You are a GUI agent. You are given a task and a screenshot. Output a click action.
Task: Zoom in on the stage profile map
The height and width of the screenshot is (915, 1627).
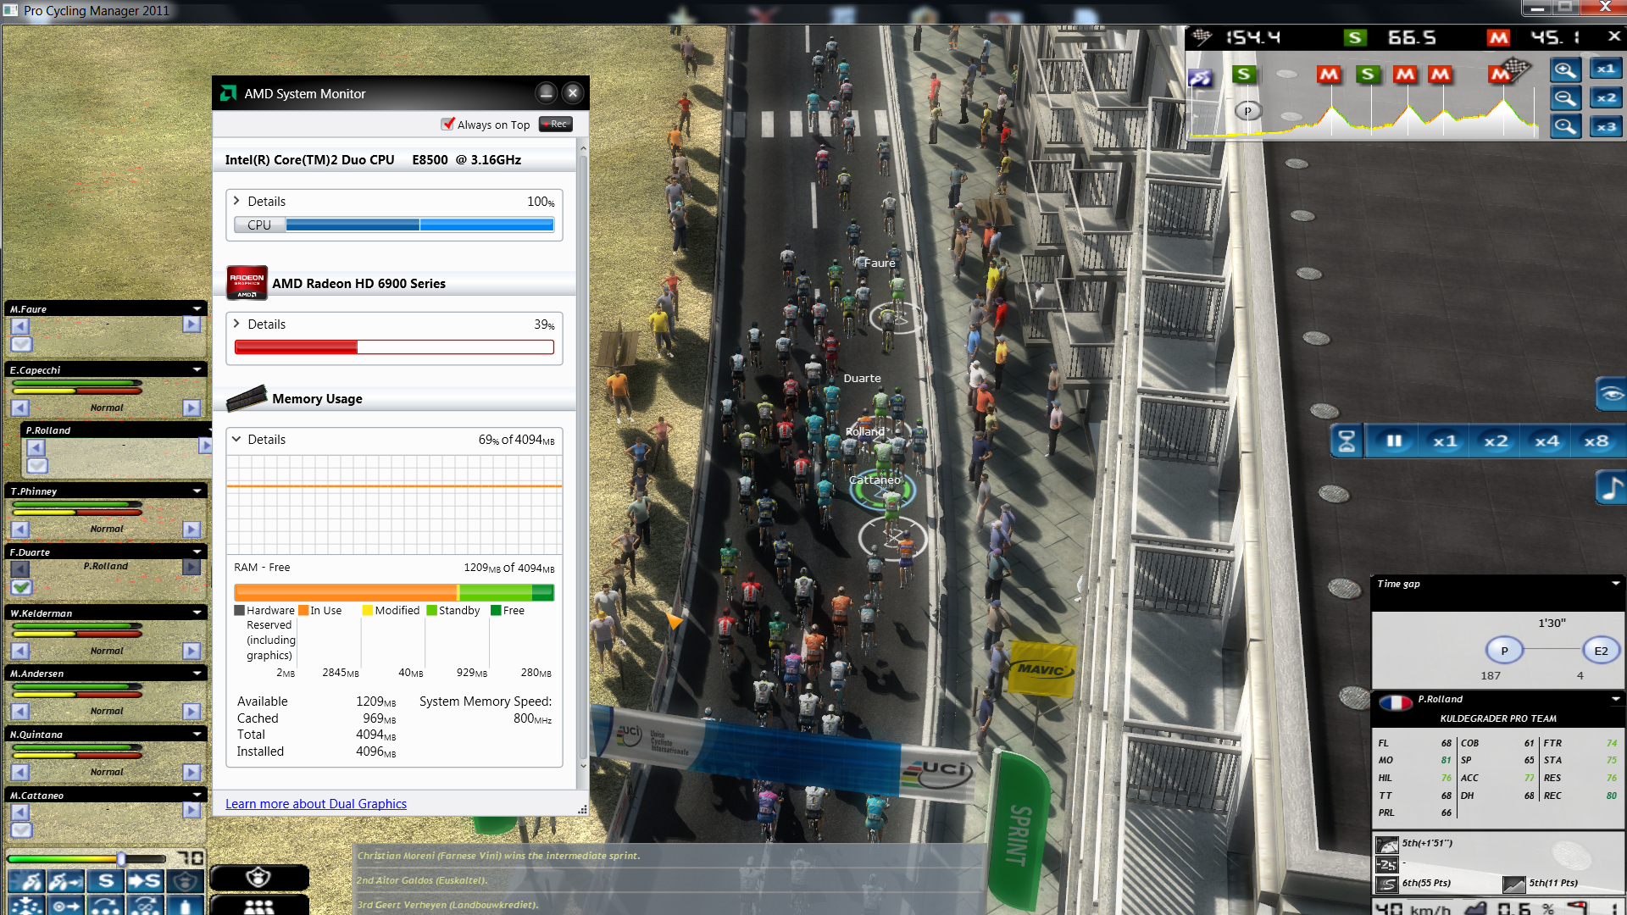[x=1565, y=69]
